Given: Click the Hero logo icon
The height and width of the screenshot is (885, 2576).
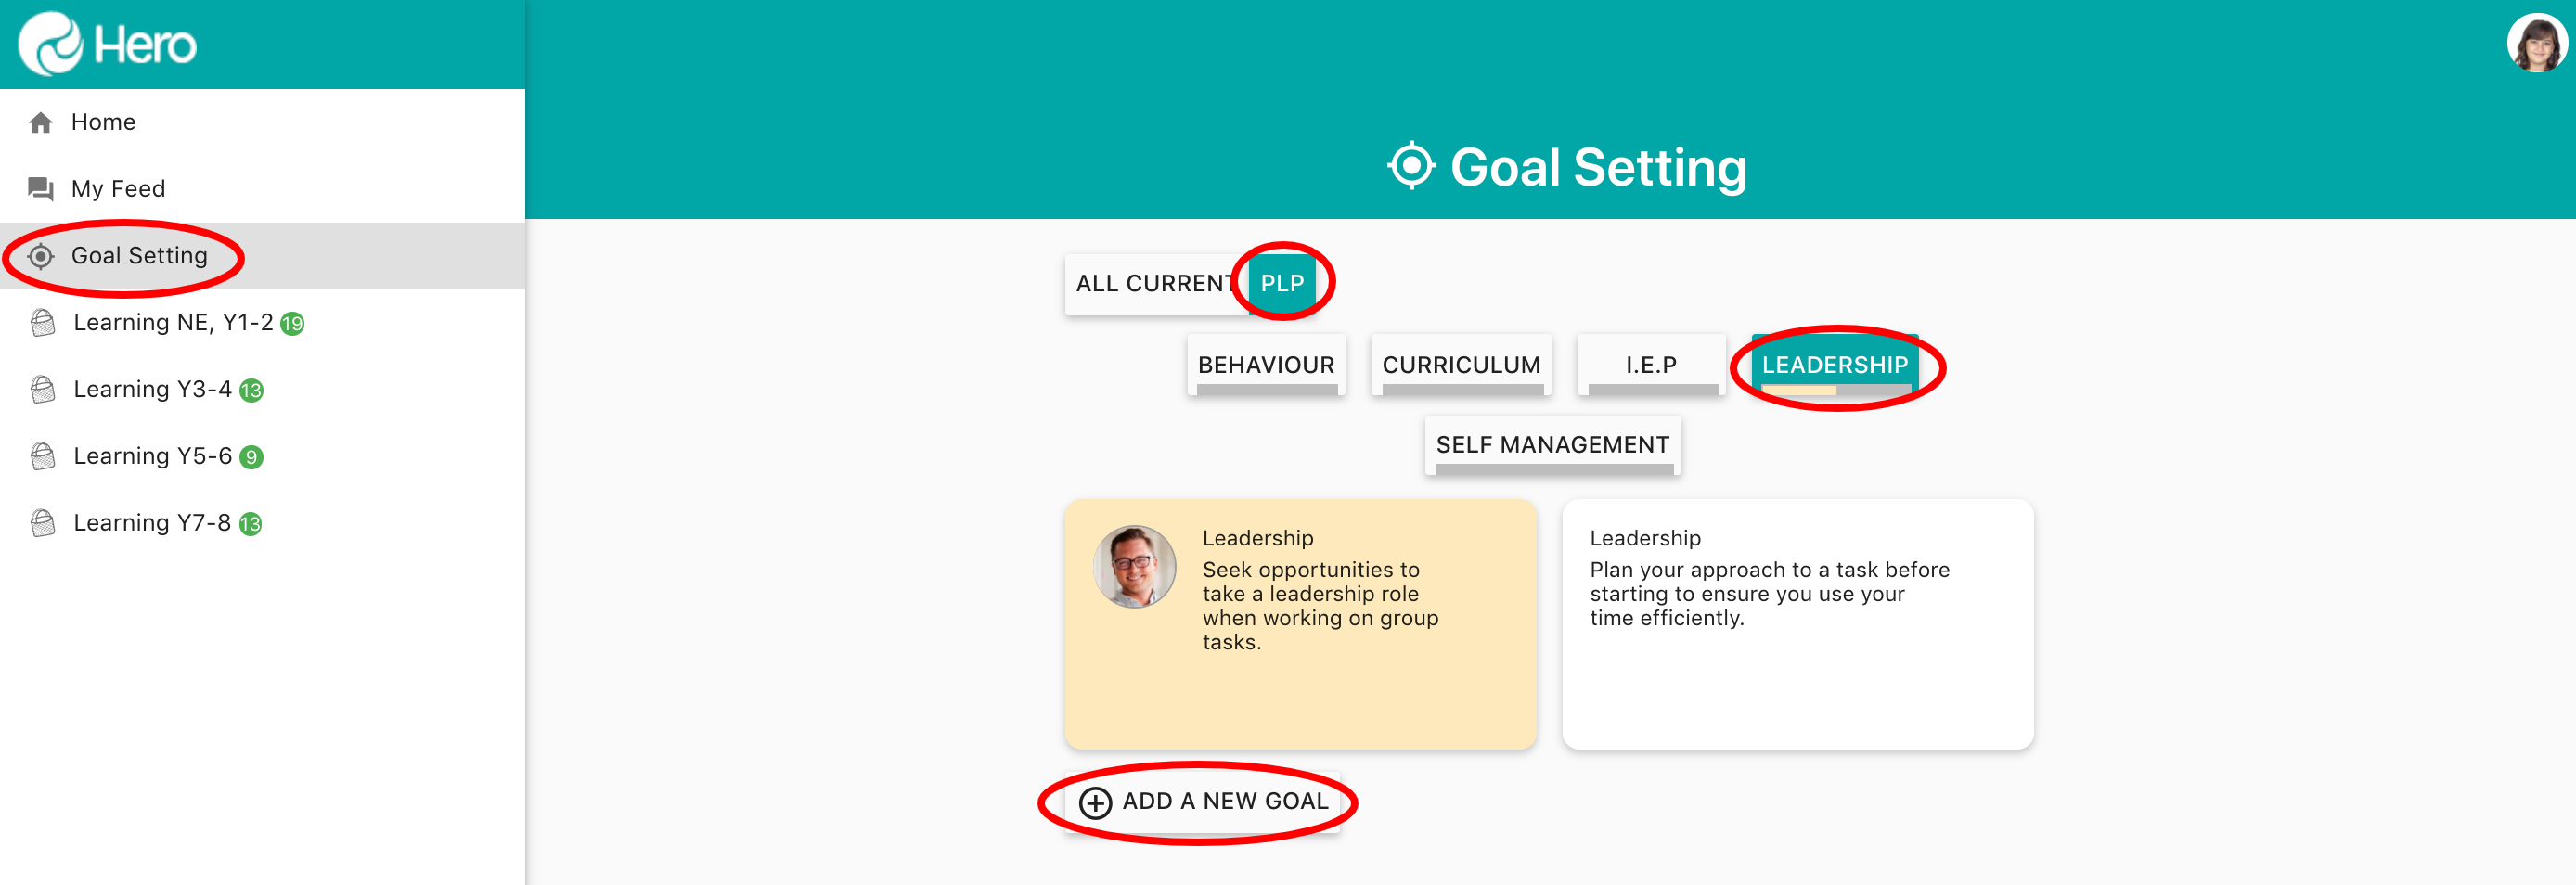Looking at the screenshot, I should tap(50, 44).
